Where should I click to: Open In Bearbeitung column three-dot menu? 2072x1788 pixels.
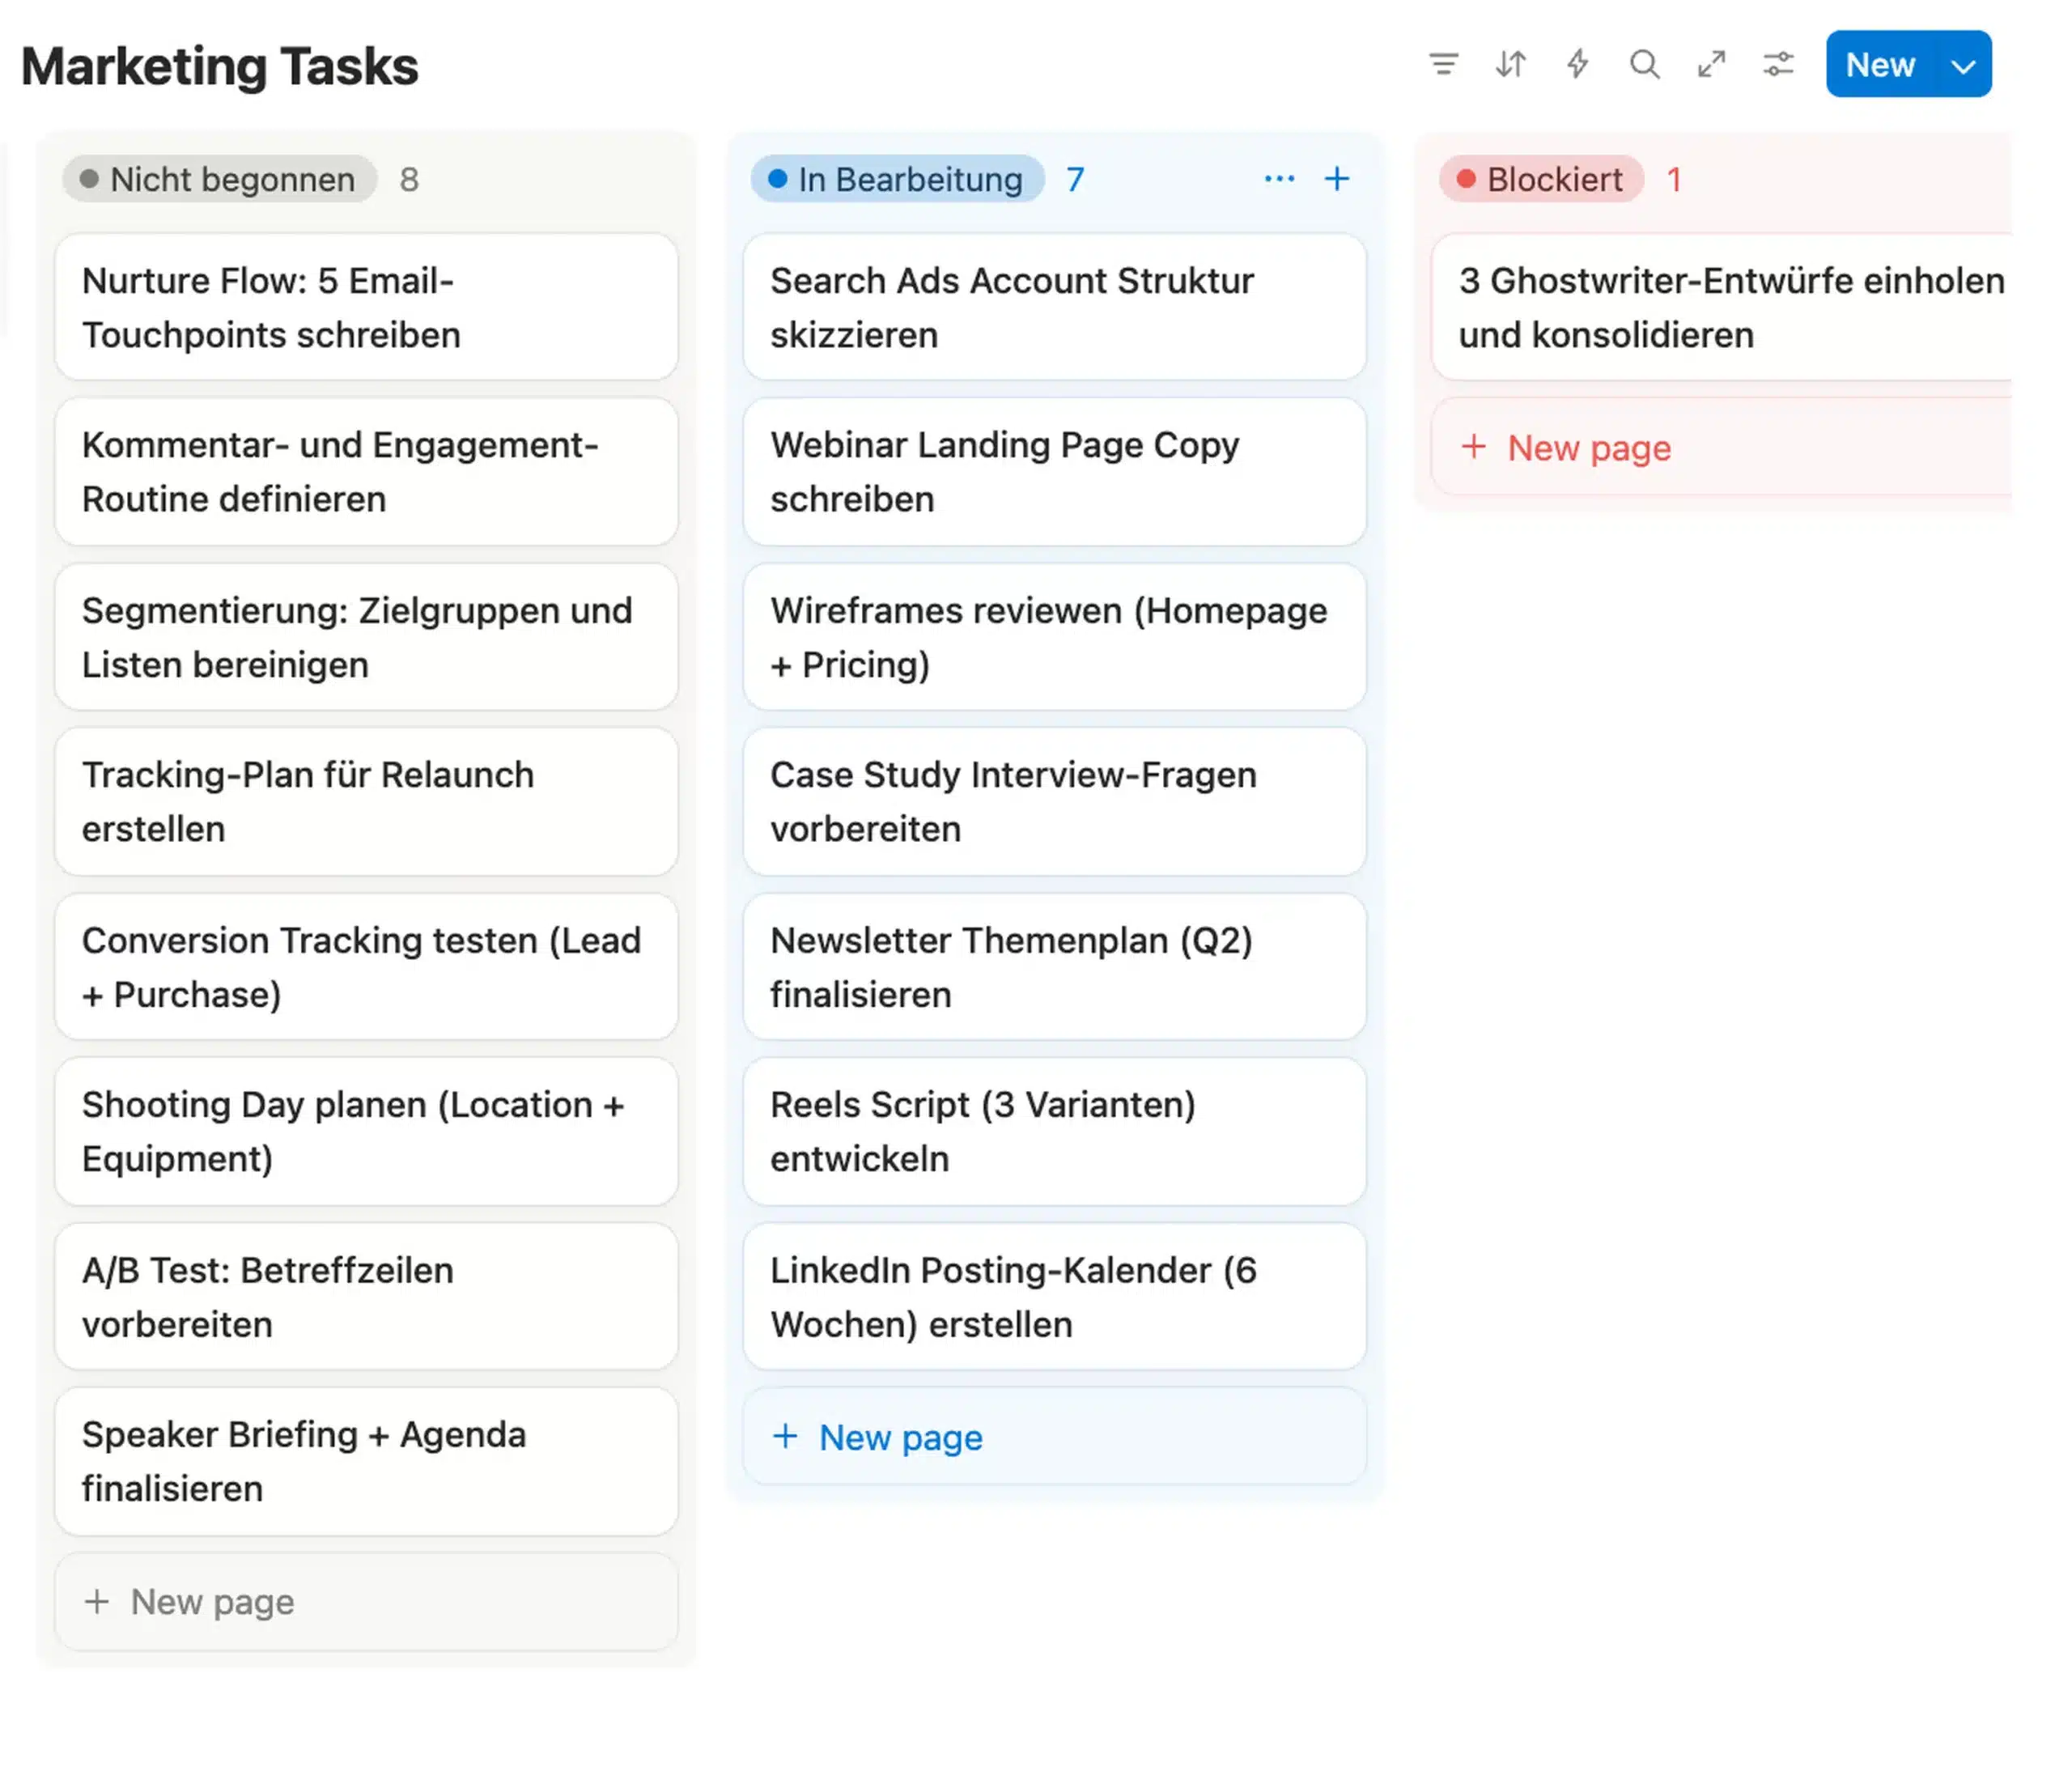[x=1279, y=179]
